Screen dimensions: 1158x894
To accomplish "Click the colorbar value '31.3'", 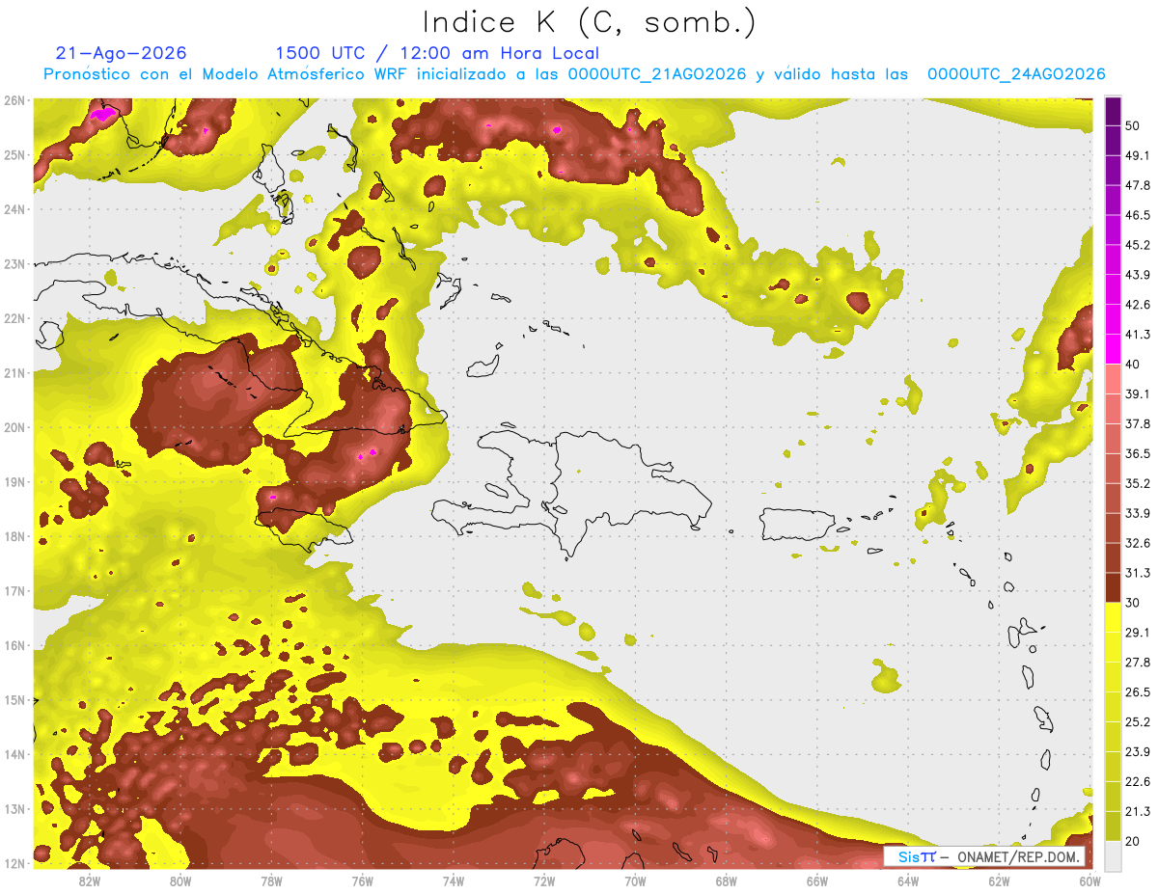I will click(x=1139, y=573).
